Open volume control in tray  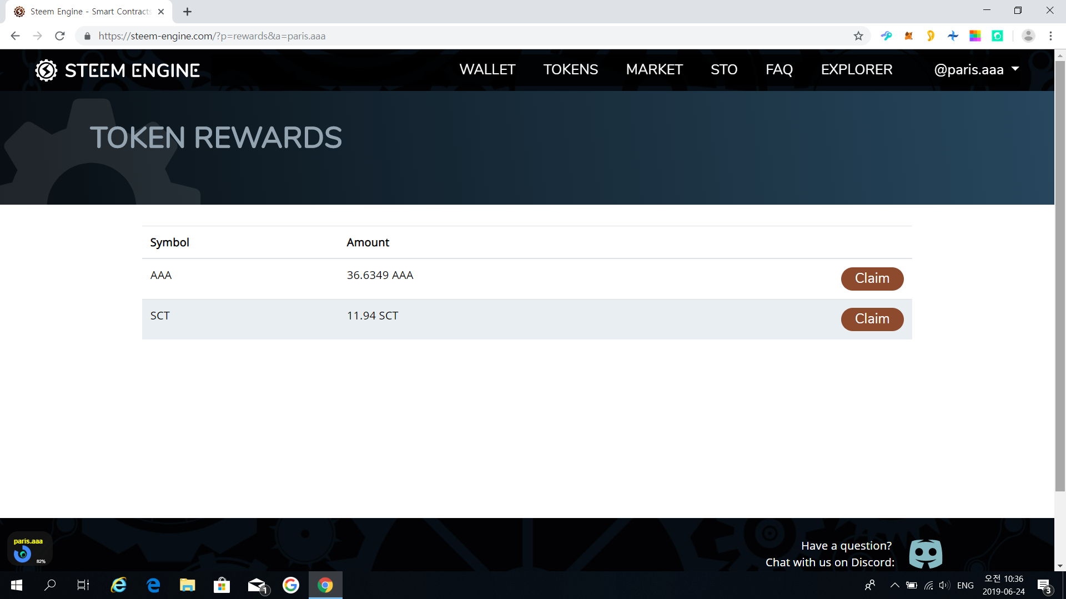[x=944, y=585]
